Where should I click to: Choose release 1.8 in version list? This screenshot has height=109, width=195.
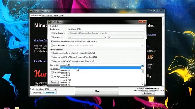coord(101,78)
